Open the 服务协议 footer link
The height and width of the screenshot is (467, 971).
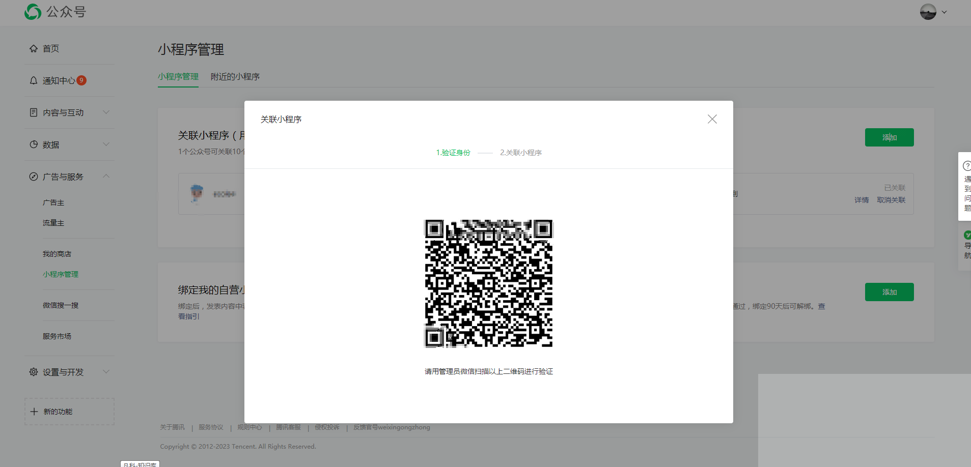211,427
